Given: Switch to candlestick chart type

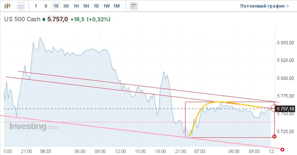Looking at the screenshot, I should [x=9, y=6].
